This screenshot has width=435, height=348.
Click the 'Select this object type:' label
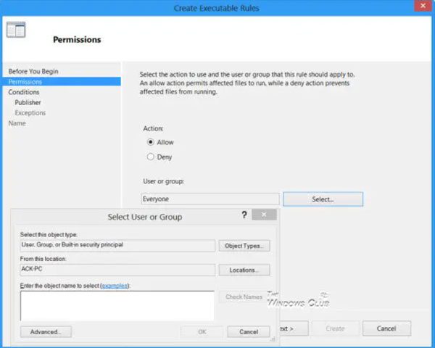(49, 234)
